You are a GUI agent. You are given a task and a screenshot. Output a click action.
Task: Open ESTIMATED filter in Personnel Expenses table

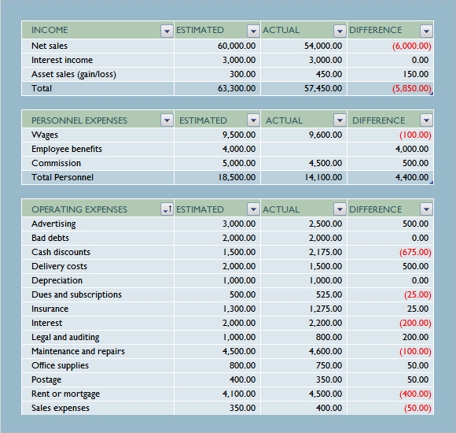pos(253,120)
